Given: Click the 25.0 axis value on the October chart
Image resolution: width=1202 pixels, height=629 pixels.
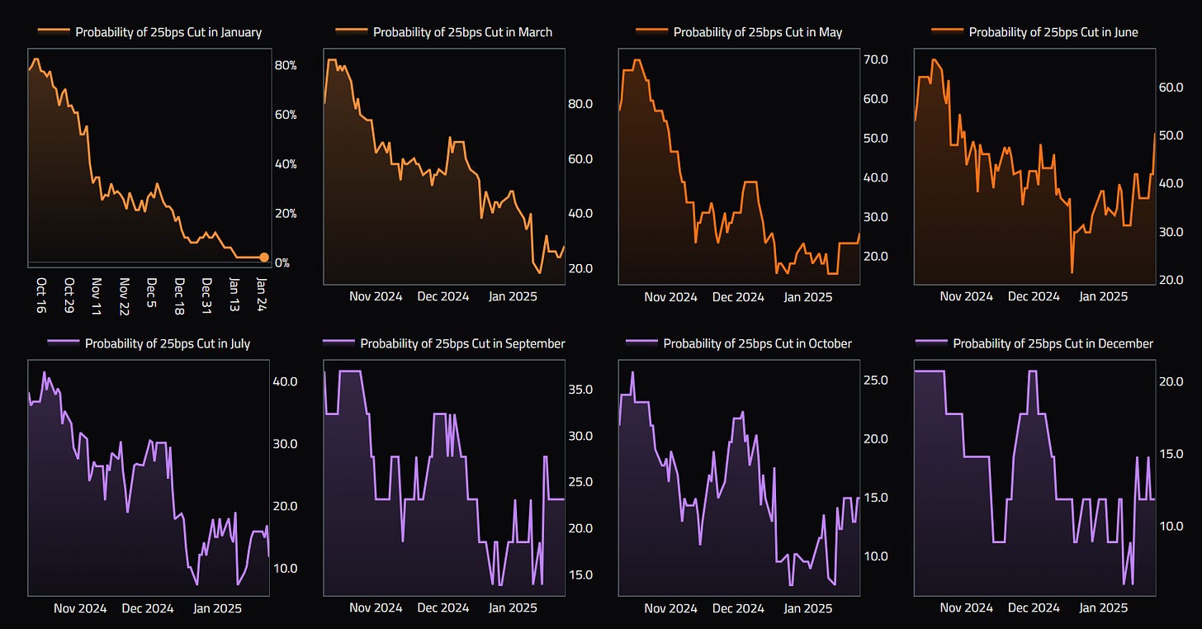Looking at the screenshot, I should click(878, 381).
